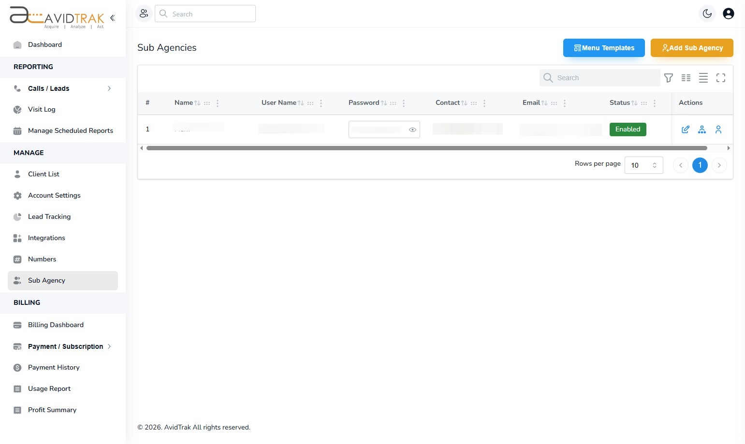This screenshot has height=444, width=745.
Task: Click the person icon in row 1 Actions
Action: (718, 129)
